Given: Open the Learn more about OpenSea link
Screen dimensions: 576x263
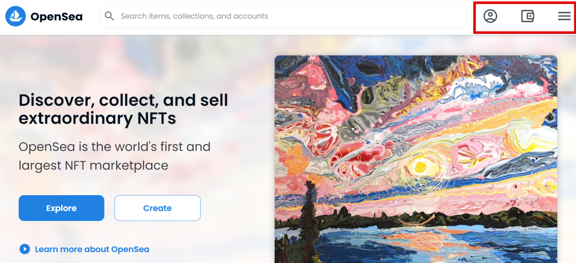Looking at the screenshot, I should (92, 249).
